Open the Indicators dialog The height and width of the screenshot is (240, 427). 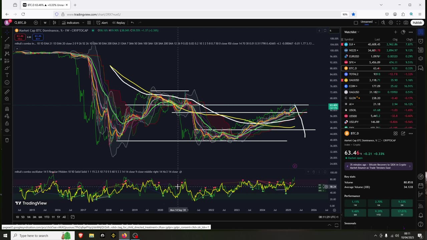pos(71,23)
